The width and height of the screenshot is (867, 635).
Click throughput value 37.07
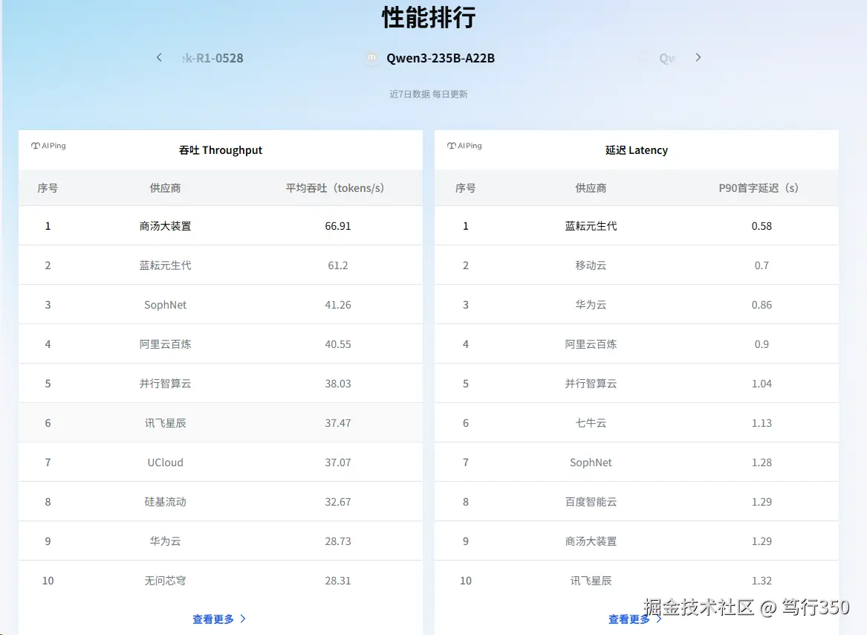(x=338, y=462)
